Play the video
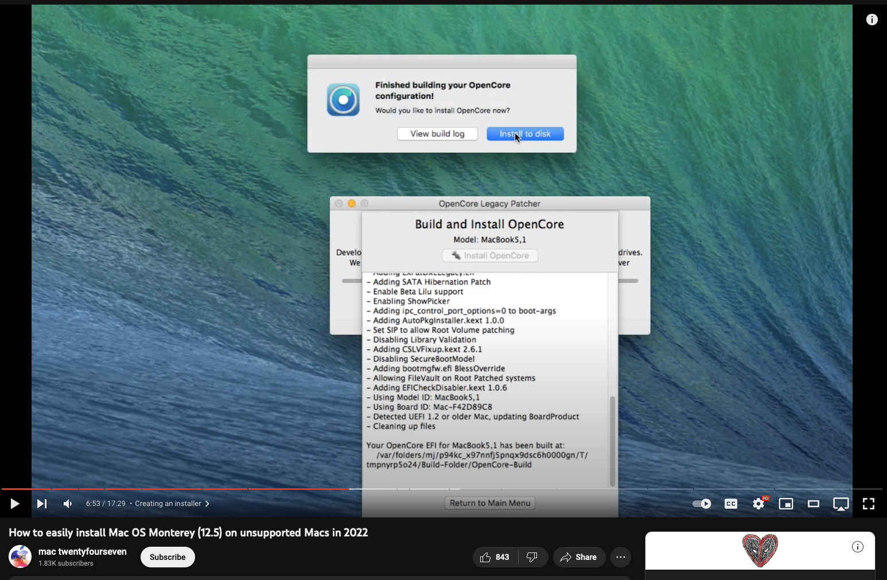The image size is (887, 580). (15, 504)
